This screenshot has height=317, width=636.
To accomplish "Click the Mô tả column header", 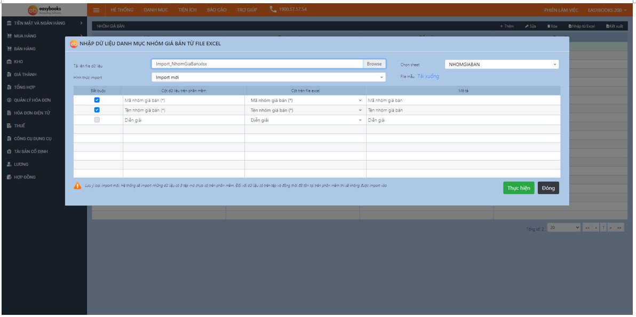I will coord(463,91).
